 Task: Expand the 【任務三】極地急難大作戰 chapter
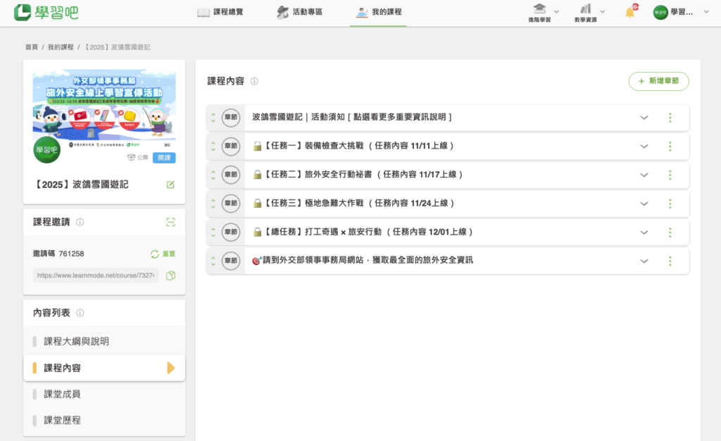click(x=644, y=203)
